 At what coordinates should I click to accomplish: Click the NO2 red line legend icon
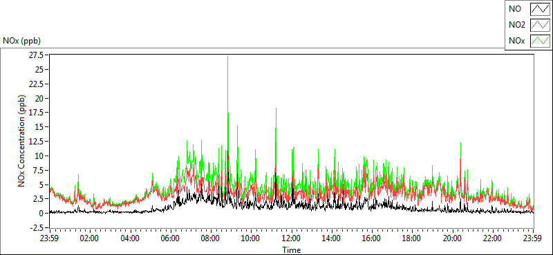coord(541,25)
